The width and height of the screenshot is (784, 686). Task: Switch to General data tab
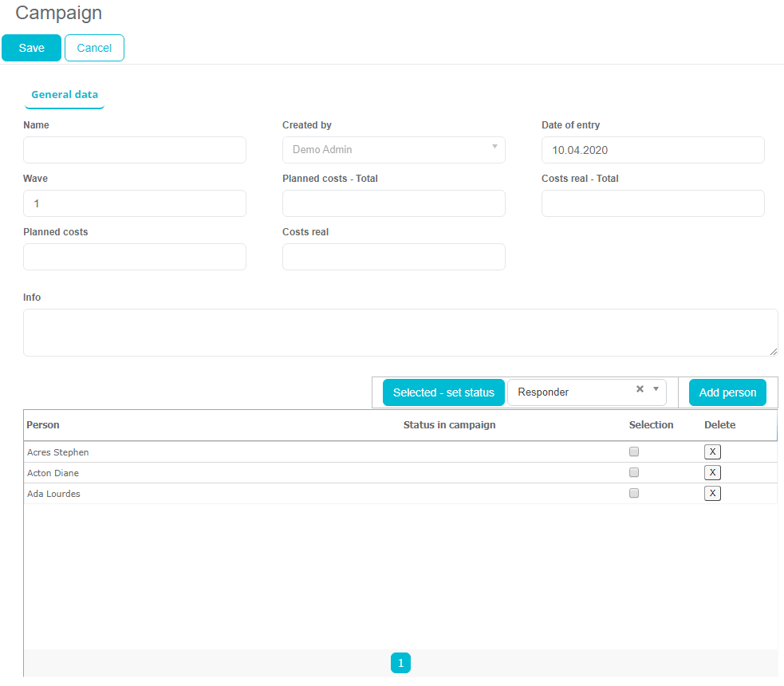click(x=65, y=95)
